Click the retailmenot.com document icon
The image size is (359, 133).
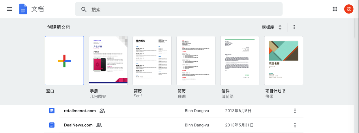(x=52, y=111)
